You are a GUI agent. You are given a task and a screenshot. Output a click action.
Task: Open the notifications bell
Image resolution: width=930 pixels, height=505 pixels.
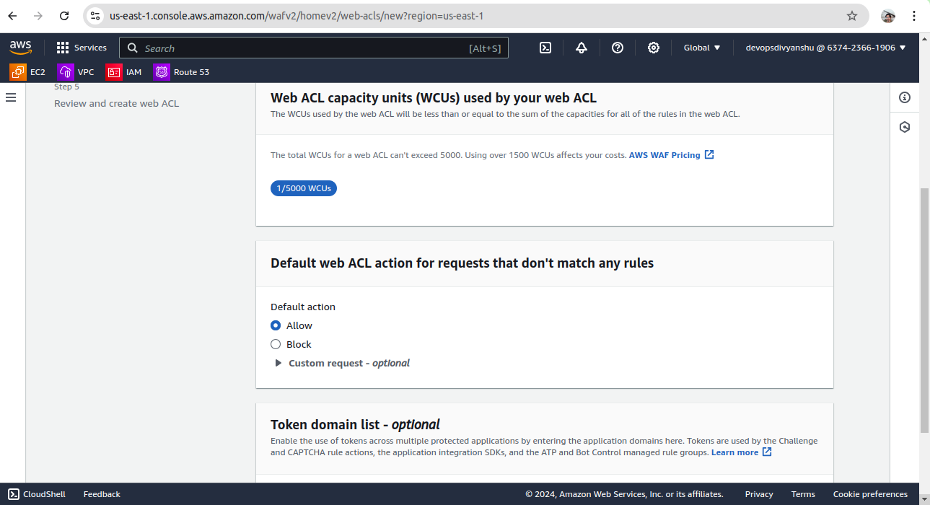coord(582,48)
